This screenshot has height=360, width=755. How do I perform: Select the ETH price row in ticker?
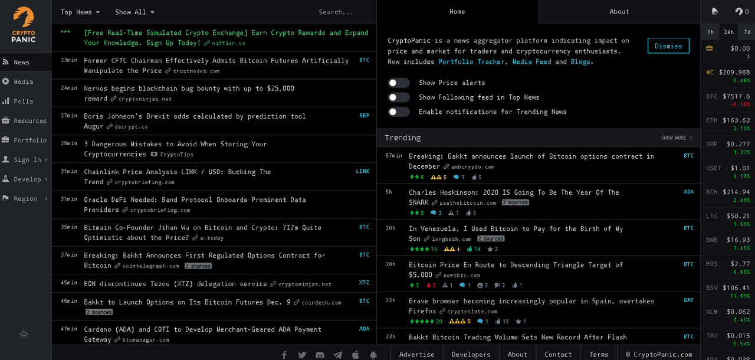(728, 123)
